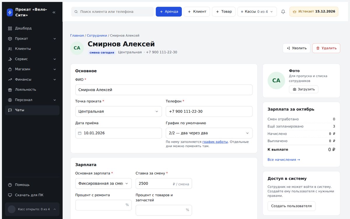Image resolution: width=350 pixels, height=219 pixels.
Task: Open Чаты in the sidebar
Action: click(32, 110)
